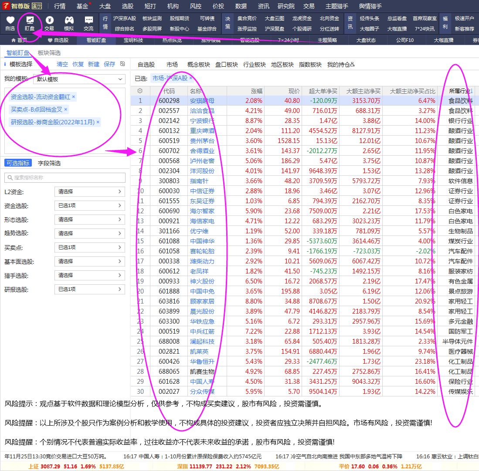Screen dimensions: 479x471
Task: Expand the 研报选股 selector
Action: 89,289
